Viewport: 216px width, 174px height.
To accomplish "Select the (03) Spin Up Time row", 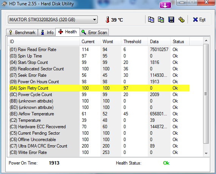I will coord(99,56).
